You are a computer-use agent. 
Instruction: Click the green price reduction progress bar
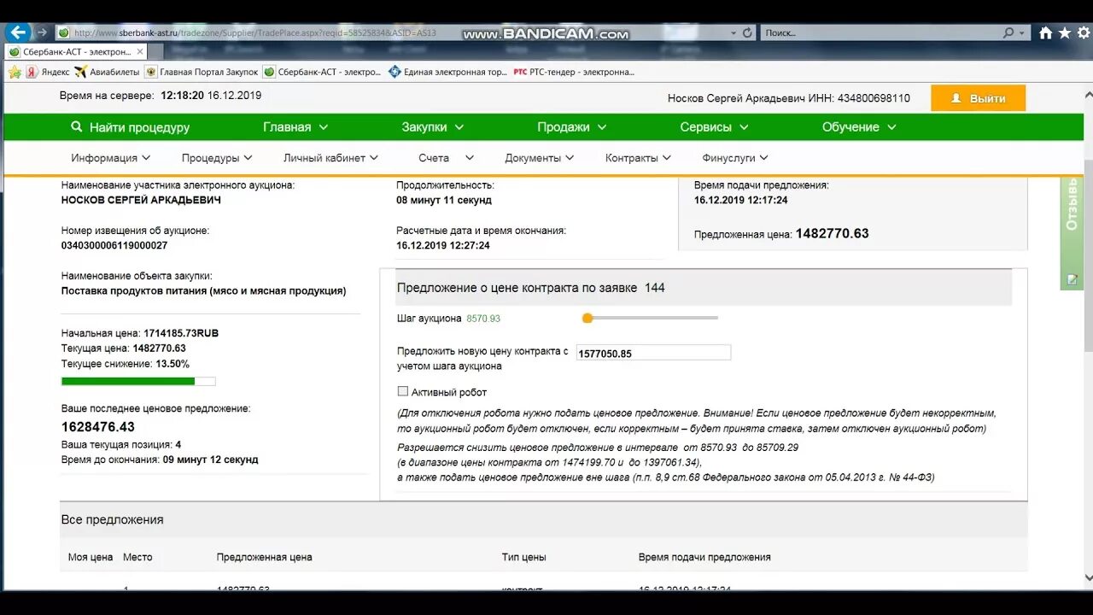tap(138, 381)
